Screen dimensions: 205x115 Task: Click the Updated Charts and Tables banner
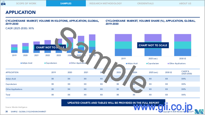(x=113, y=102)
